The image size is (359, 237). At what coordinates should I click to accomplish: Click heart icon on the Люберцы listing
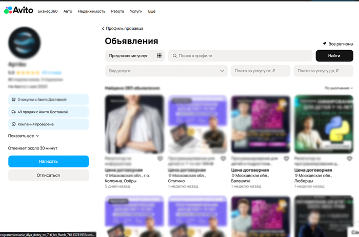350,159
